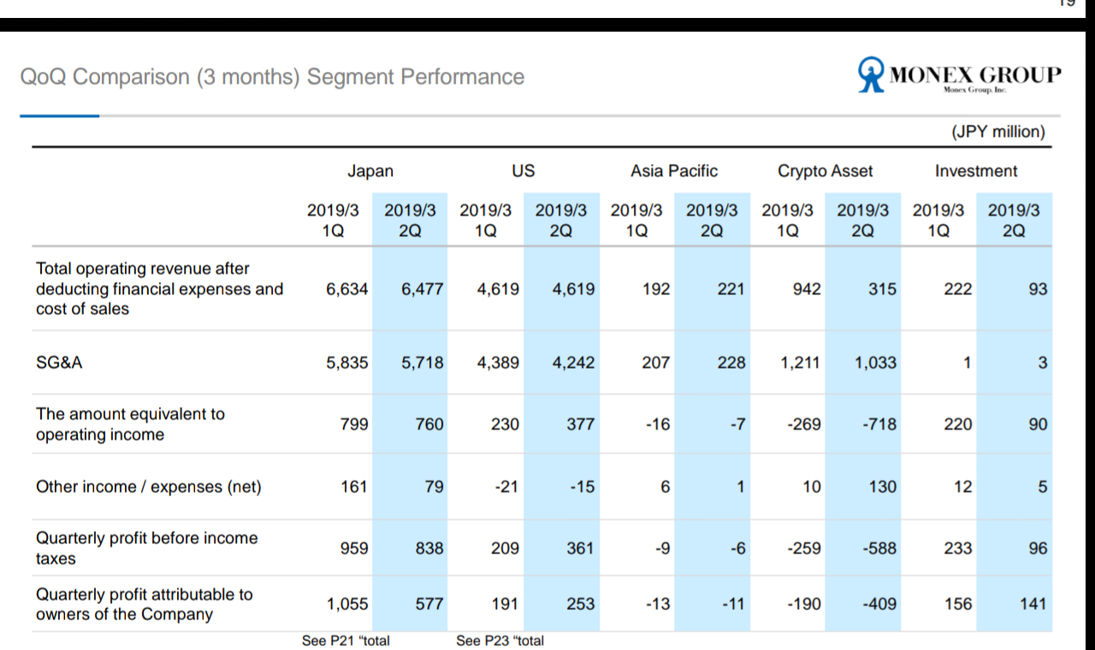Click US 1Q SG&A value 4,389

pyautogui.click(x=498, y=363)
